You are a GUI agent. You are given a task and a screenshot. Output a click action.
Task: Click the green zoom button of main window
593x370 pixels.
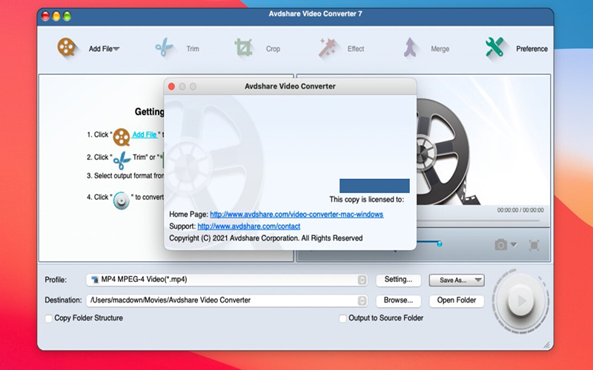[67, 16]
